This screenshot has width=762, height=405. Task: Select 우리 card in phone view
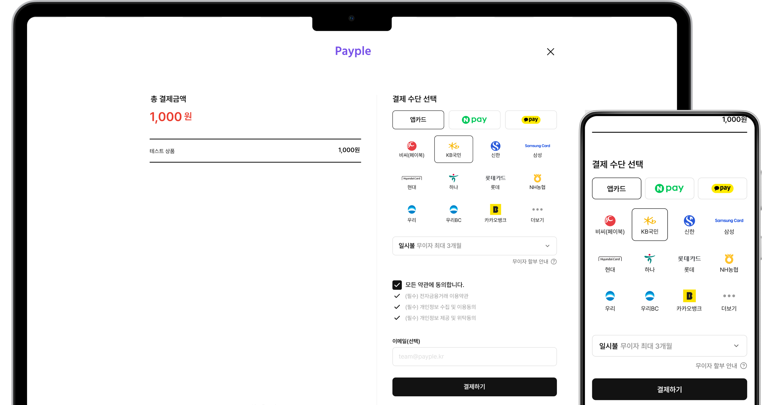(x=610, y=301)
